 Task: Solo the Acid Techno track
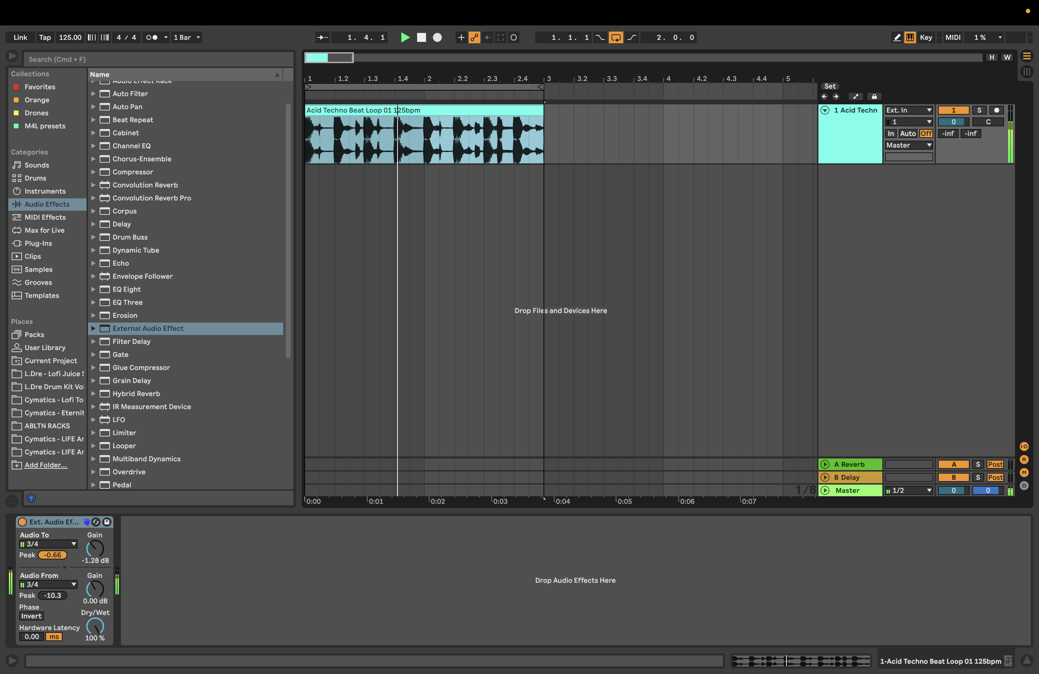pyautogui.click(x=979, y=110)
